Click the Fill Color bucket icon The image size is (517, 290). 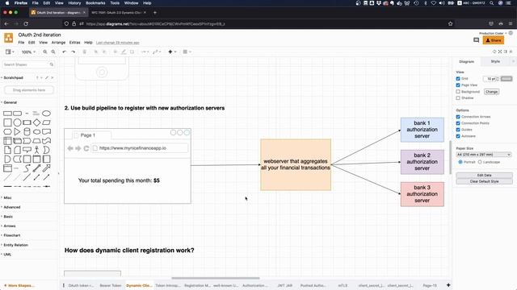coord(116,52)
